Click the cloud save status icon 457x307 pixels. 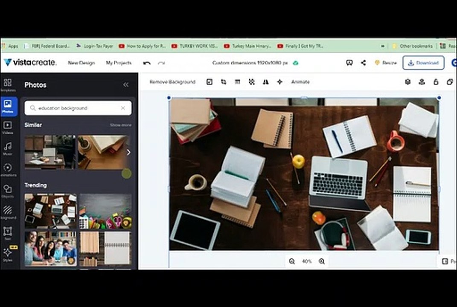(x=296, y=63)
